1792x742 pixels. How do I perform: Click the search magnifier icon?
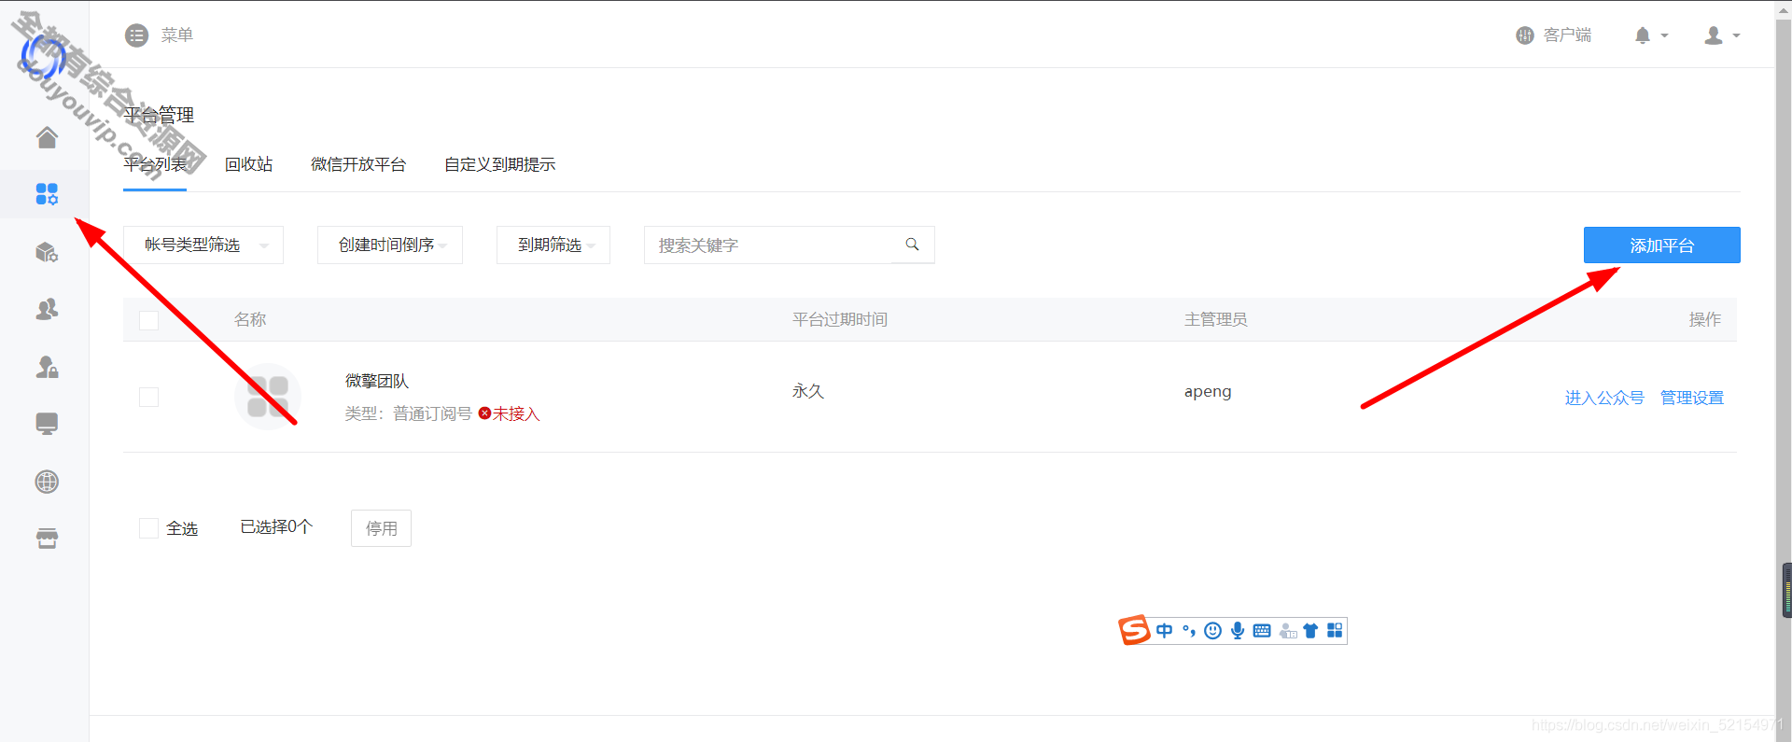(913, 245)
